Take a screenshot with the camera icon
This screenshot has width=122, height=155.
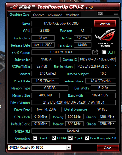click(x=101, y=13)
